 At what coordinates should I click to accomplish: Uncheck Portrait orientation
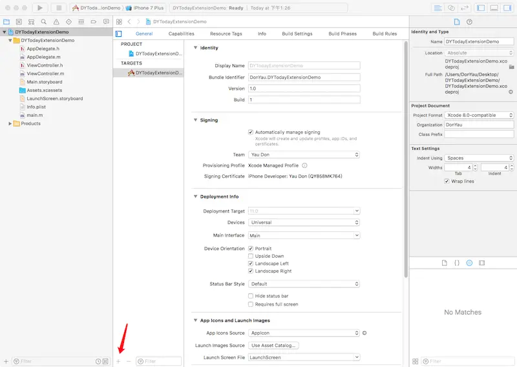[251, 248]
